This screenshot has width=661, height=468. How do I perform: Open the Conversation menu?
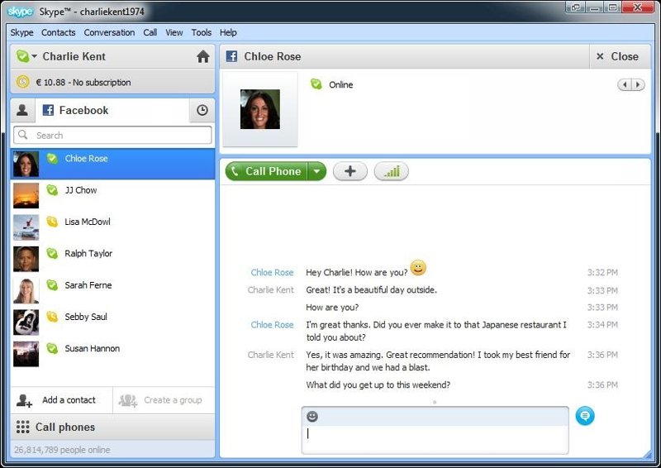109,32
